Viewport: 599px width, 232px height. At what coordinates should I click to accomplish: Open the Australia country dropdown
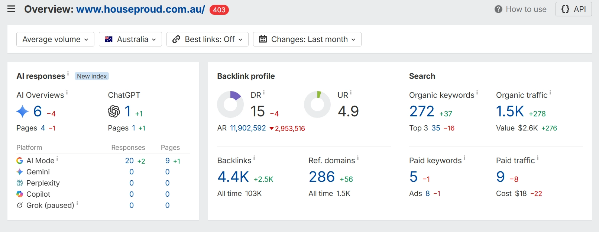pos(130,39)
